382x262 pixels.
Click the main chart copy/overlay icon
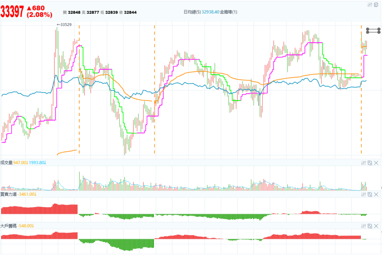tap(376, 5)
